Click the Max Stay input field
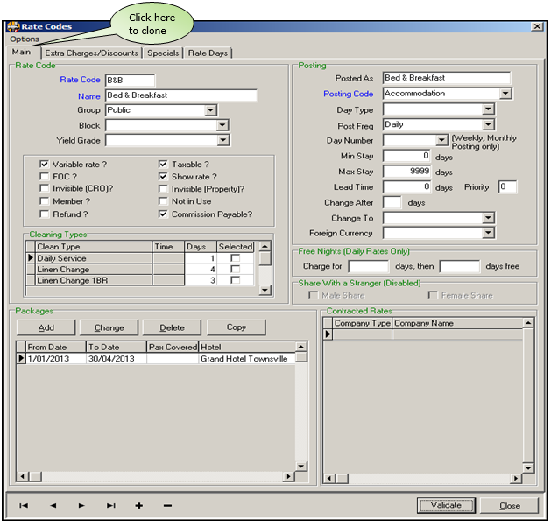558x527 pixels. tap(407, 172)
